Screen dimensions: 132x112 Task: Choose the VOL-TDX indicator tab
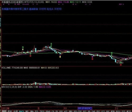click(78, 111)
